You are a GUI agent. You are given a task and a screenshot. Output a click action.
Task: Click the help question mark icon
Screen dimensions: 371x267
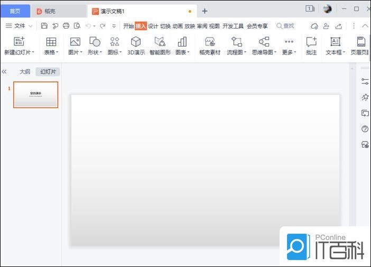[x=365, y=129]
